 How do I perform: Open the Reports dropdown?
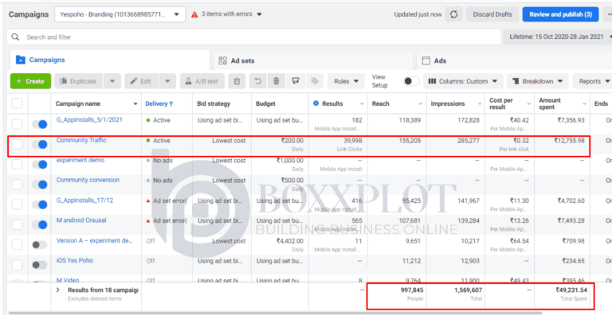click(x=593, y=81)
